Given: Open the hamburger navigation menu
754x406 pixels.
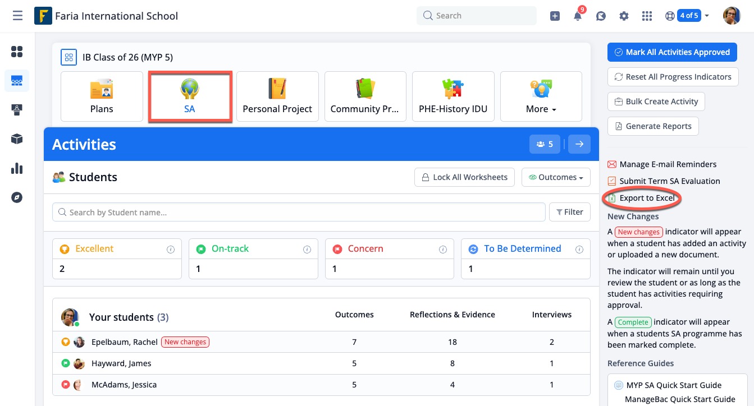Looking at the screenshot, I should (17, 16).
